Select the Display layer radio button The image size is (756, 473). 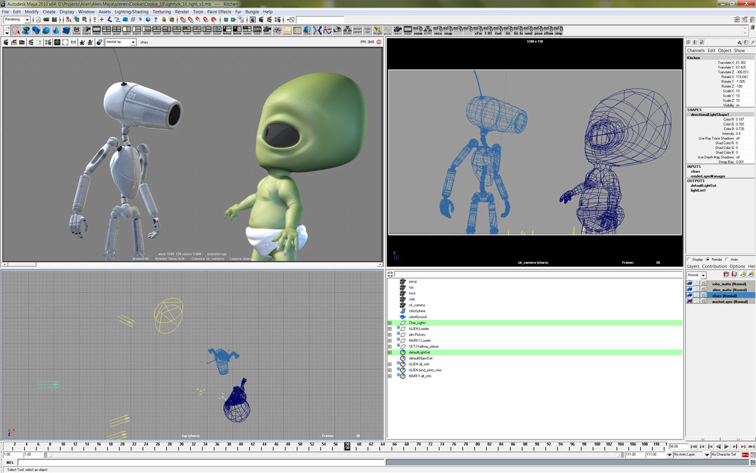click(x=689, y=259)
